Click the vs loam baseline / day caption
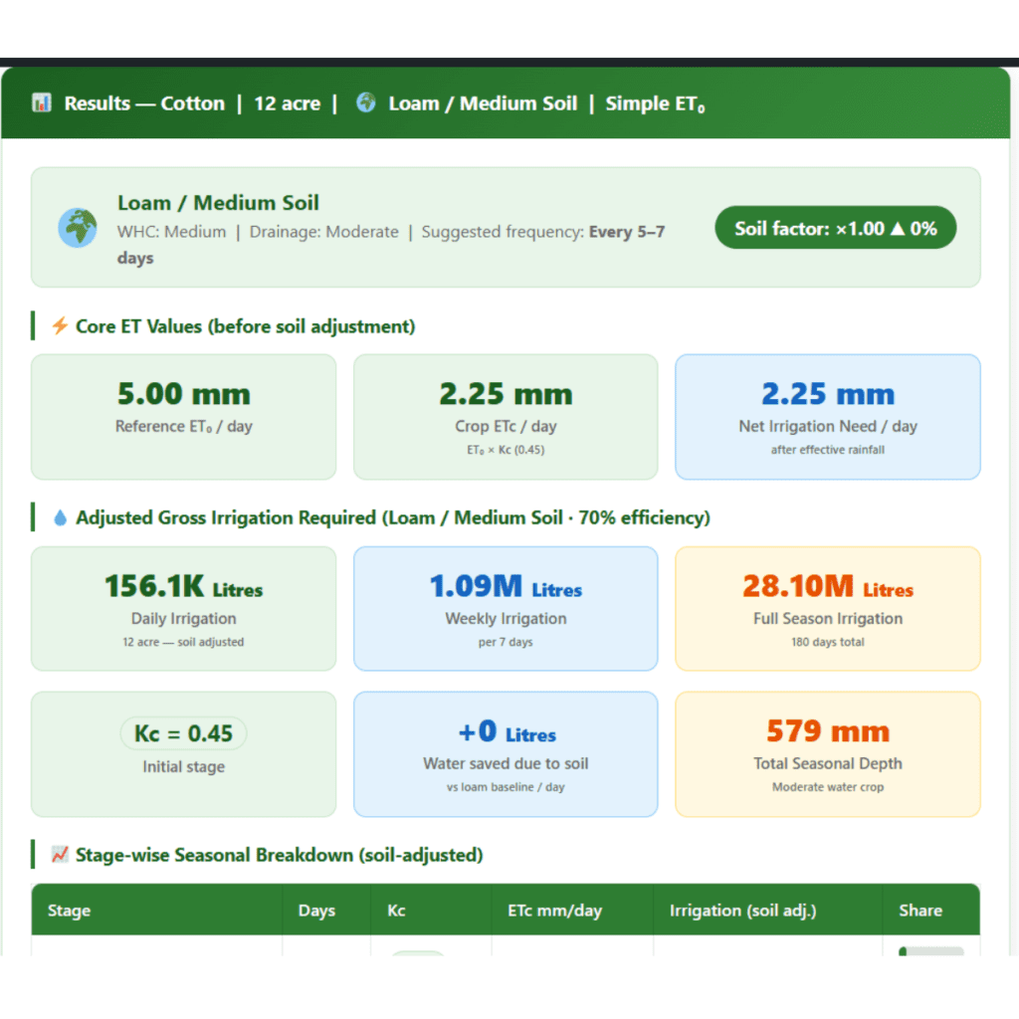 click(x=506, y=787)
